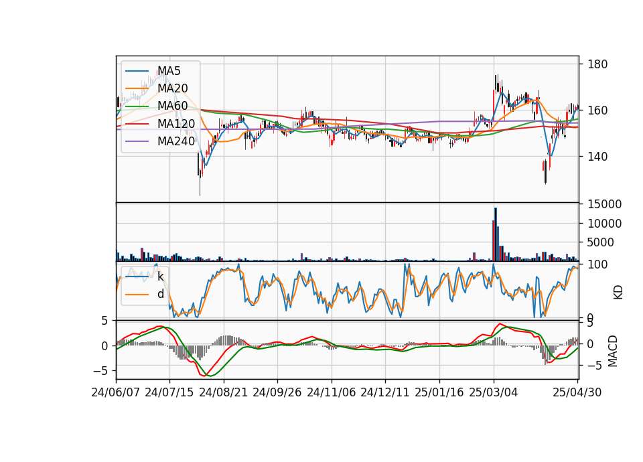This screenshot has height=462, width=643.
Task: Click the 25/04/30 date axis label
Action: 577,392
